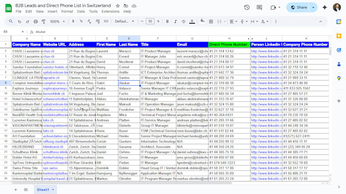Viewport: 346px width, 194px height.
Task: Redo the last action
Action: pyautogui.click(x=27, y=21)
